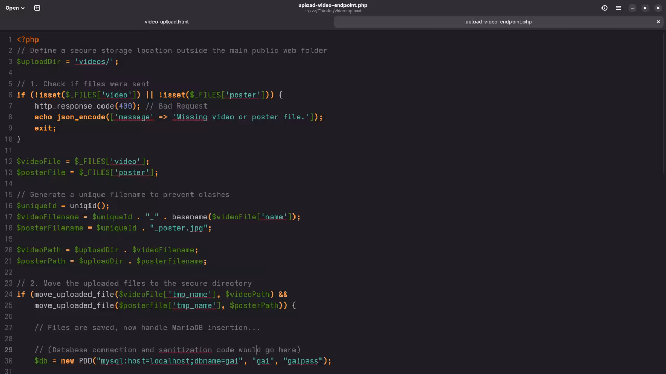Click line number 16 in the gutter

click(x=8, y=206)
